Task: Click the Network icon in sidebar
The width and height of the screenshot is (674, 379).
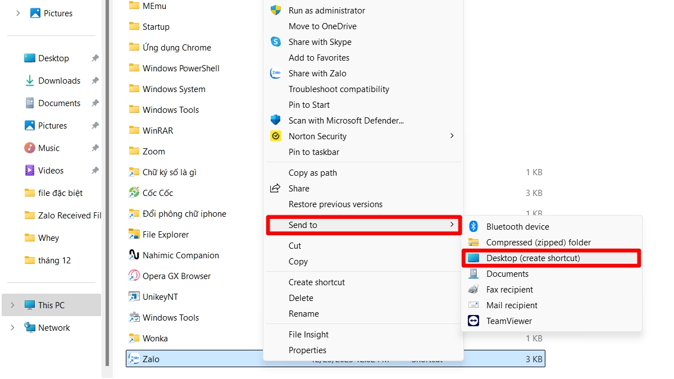Action: coord(30,327)
